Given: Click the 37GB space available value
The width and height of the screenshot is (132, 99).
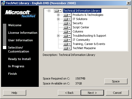Looking at the screenshot, I should pyautogui.click(x=79, y=83).
